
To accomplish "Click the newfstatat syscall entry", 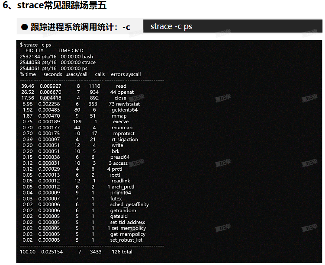I will click(128, 104).
